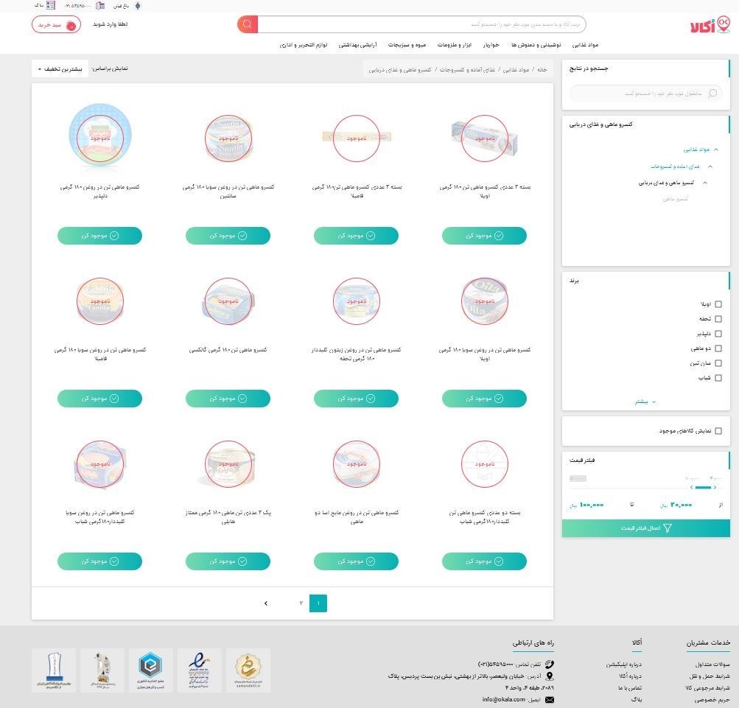Screen dimensions: 739x708
Task: Open the مواد غذایی menu in the navigation bar
Action: pos(585,45)
